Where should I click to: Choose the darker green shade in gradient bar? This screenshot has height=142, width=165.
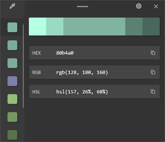[134, 27]
